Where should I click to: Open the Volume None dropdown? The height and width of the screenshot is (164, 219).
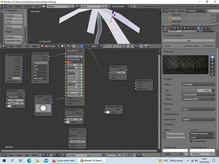pyautogui.click(x=198, y=109)
